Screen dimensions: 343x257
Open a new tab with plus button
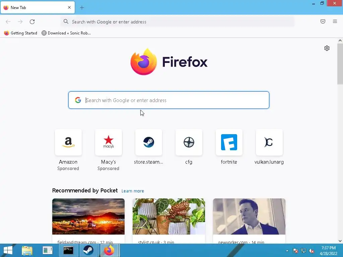[82, 8]
